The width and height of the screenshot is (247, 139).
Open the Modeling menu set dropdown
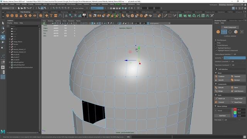pos(8,8)
